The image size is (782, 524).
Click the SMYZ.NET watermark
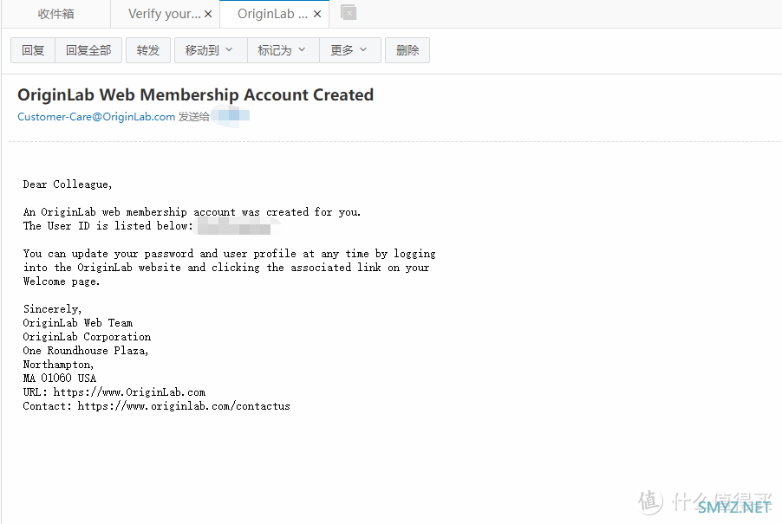tap(734, 507)
